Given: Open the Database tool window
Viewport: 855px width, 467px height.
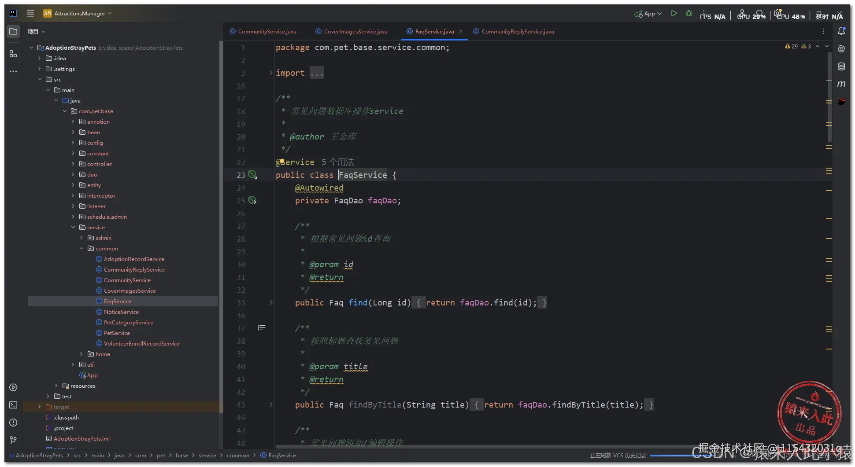Looking at the screenshot, I should [841, 66].
